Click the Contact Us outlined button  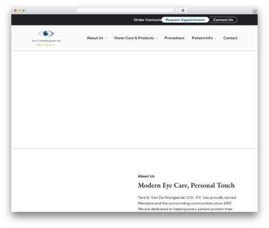(223, 20)
